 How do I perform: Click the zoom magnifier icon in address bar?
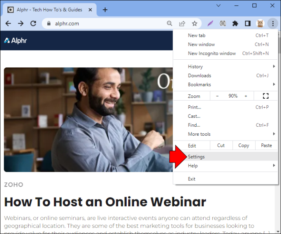pos(169,24)
